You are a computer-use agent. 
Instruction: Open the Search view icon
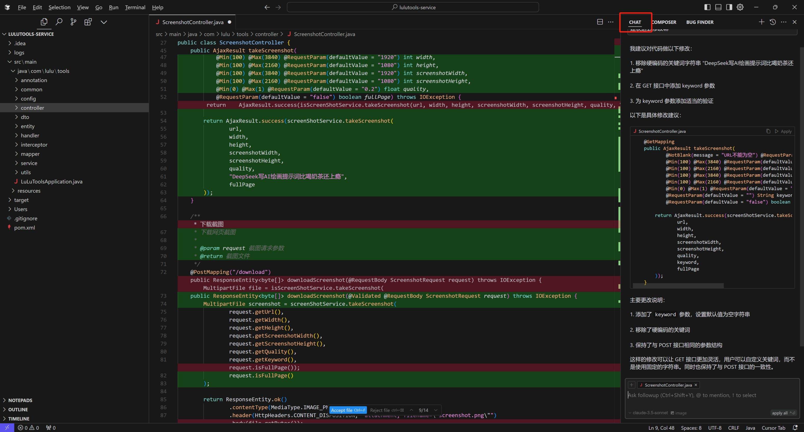point(59,22)
